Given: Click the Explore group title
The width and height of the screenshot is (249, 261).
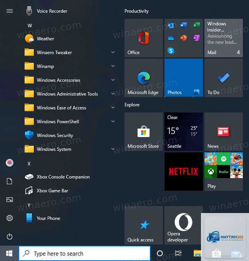Looking at the screenshot, I should [x=132, y=105].
